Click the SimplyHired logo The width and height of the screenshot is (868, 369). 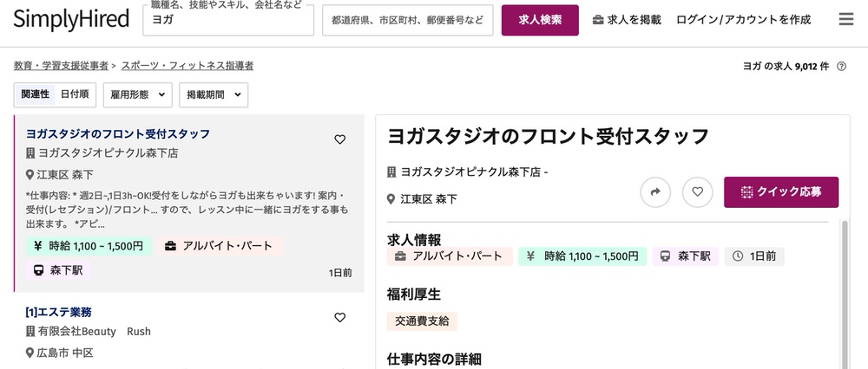point(71,19)
